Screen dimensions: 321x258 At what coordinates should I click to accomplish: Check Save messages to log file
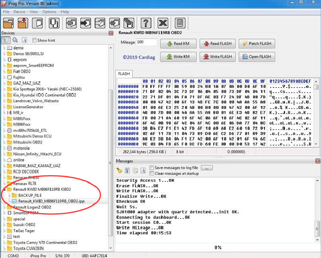tap(152, 168)
